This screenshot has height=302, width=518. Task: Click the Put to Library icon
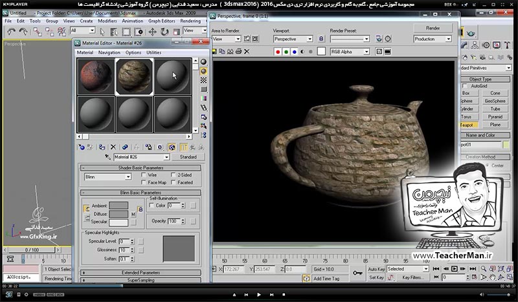click(x=149, y=147)
